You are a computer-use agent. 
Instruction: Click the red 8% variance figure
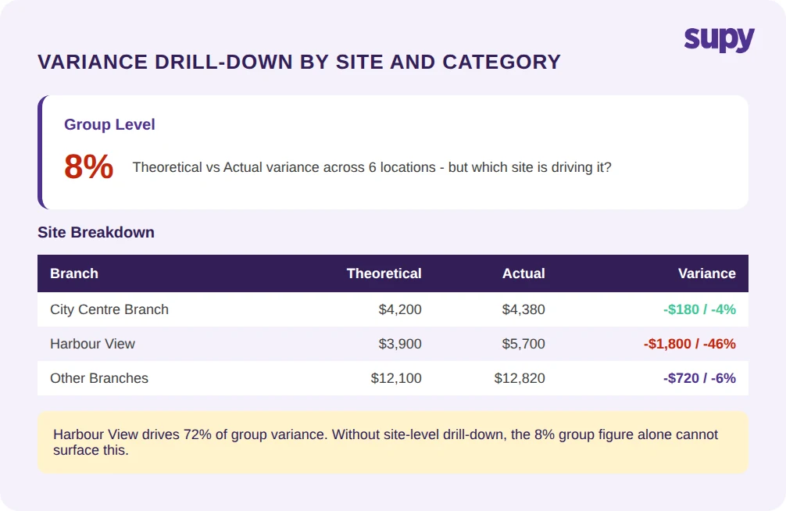coord(89,166)
